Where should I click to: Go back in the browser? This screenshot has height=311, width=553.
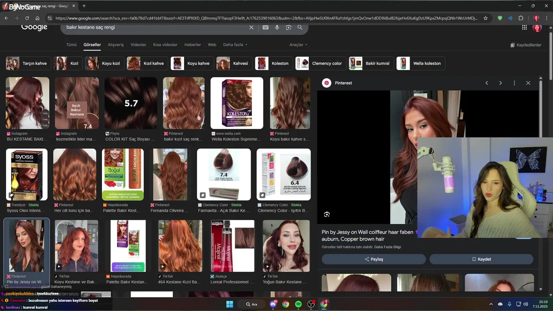pos(6,18)
